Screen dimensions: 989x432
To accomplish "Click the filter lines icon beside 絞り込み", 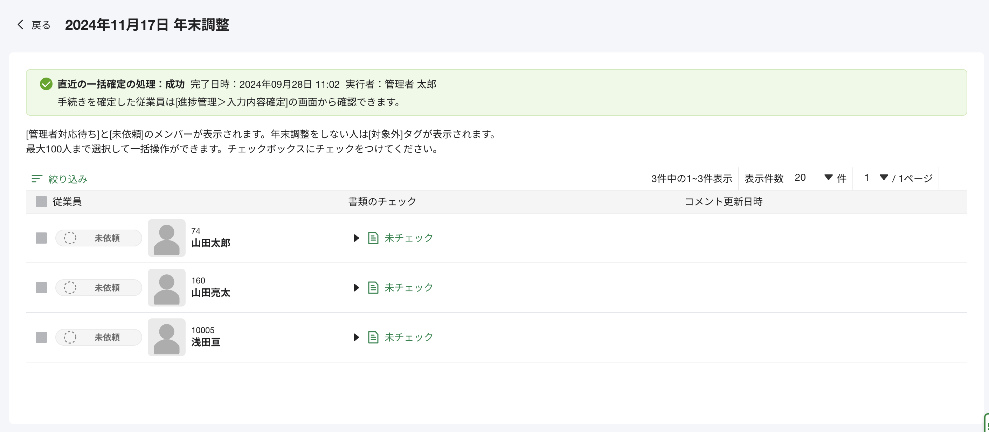I will pos(37,179).
